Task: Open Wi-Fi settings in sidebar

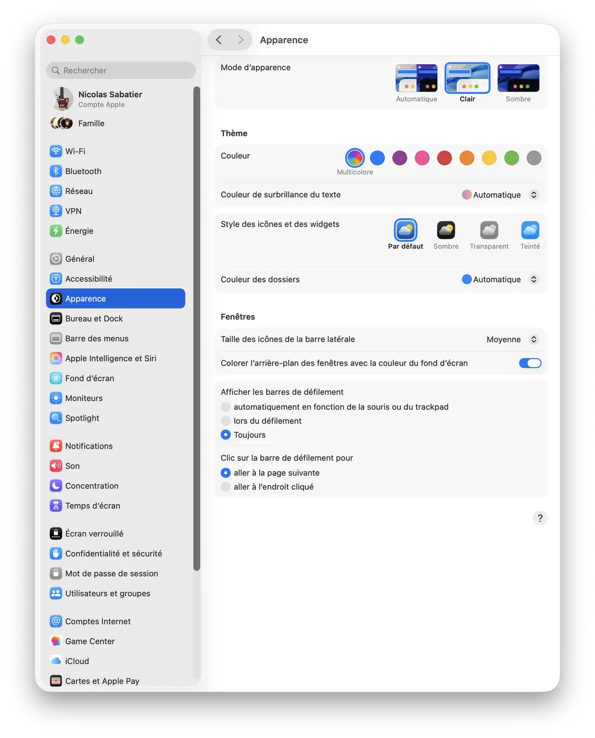Action: click(x=75, y=151)
